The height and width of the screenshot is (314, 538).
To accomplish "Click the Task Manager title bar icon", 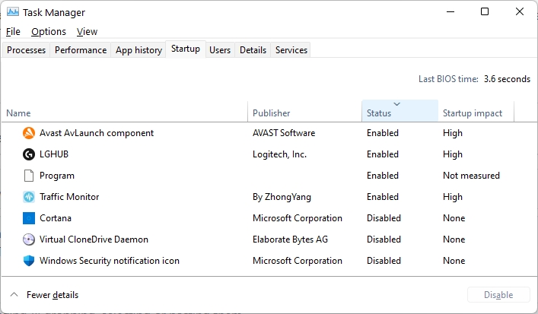I will (x=13, y=12).
